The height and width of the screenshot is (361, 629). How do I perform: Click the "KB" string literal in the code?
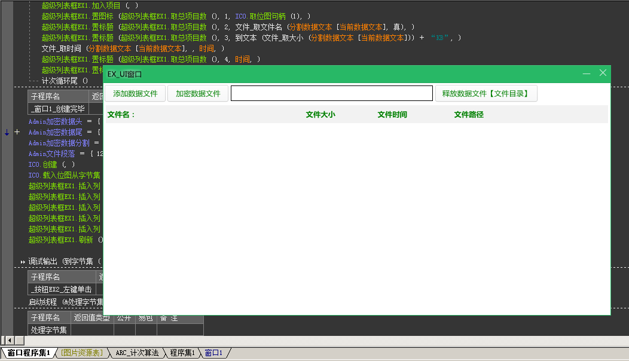(439, 38)
